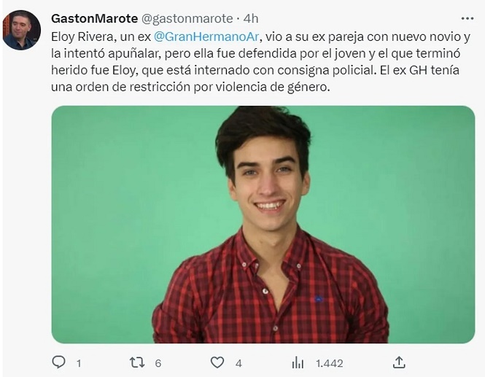Click the tweet line starting 'herido fue Eloy'
Image resolution: width=485 pixels, height=377 pixels.
point(255,70)
